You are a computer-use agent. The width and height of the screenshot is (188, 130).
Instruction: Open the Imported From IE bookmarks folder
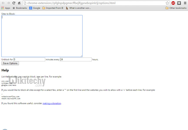coord(53,8)
